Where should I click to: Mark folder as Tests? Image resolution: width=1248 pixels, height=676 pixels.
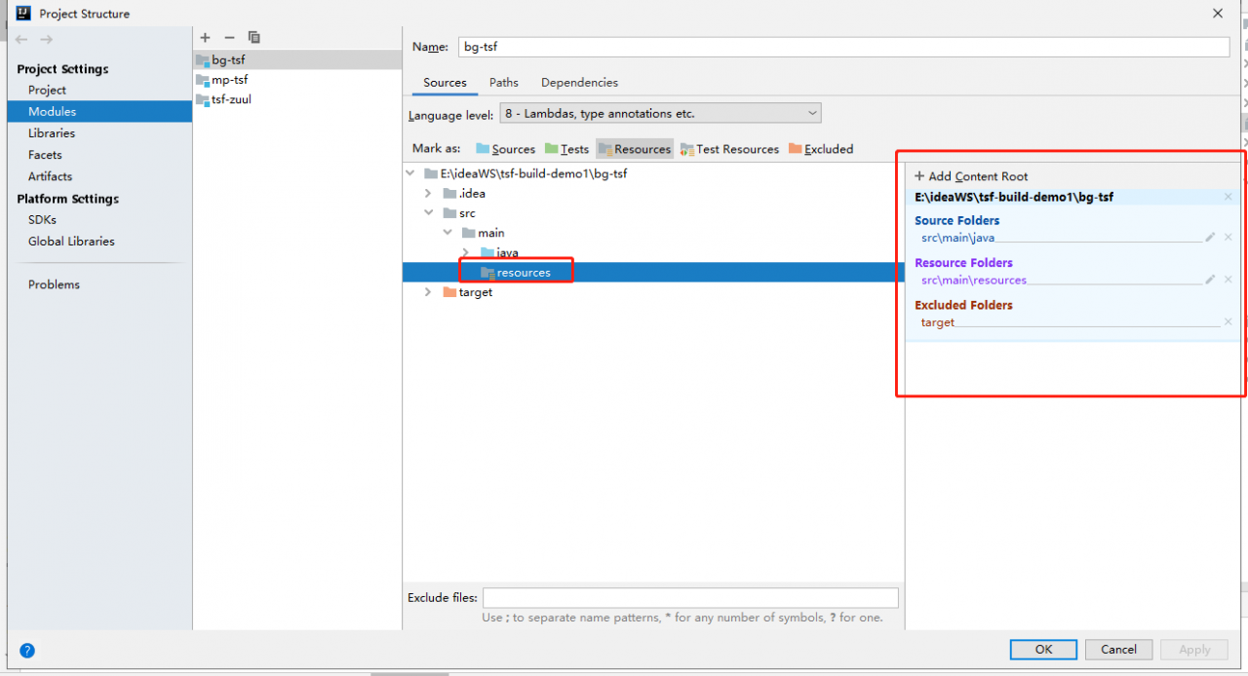click(566, 149)
